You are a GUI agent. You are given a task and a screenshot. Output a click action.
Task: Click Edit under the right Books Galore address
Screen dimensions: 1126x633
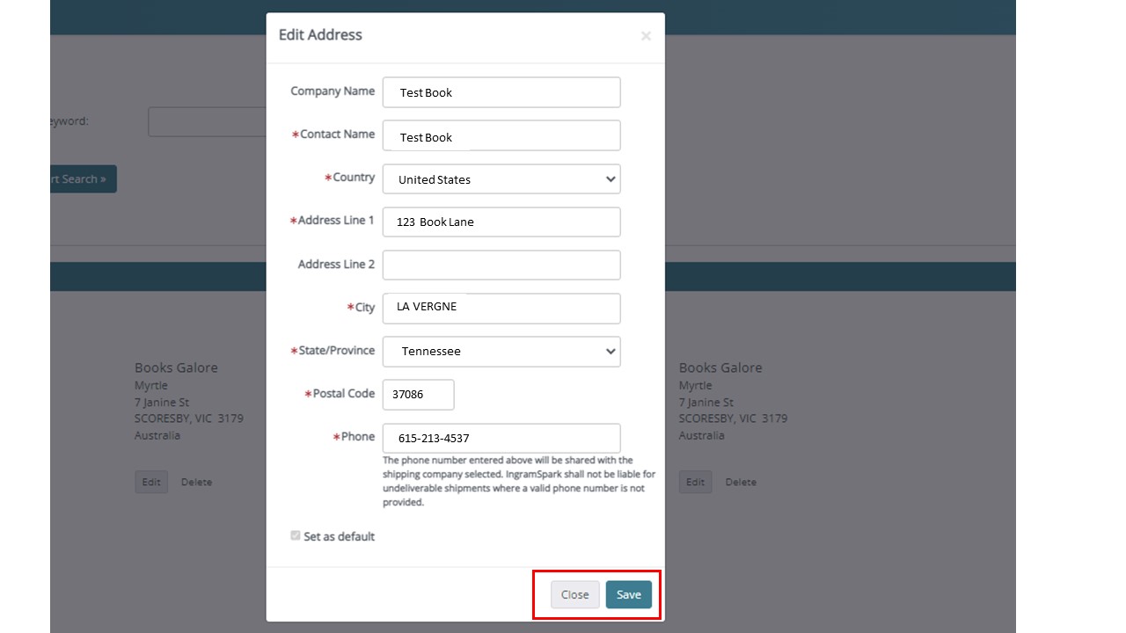(x=695, y=482)
